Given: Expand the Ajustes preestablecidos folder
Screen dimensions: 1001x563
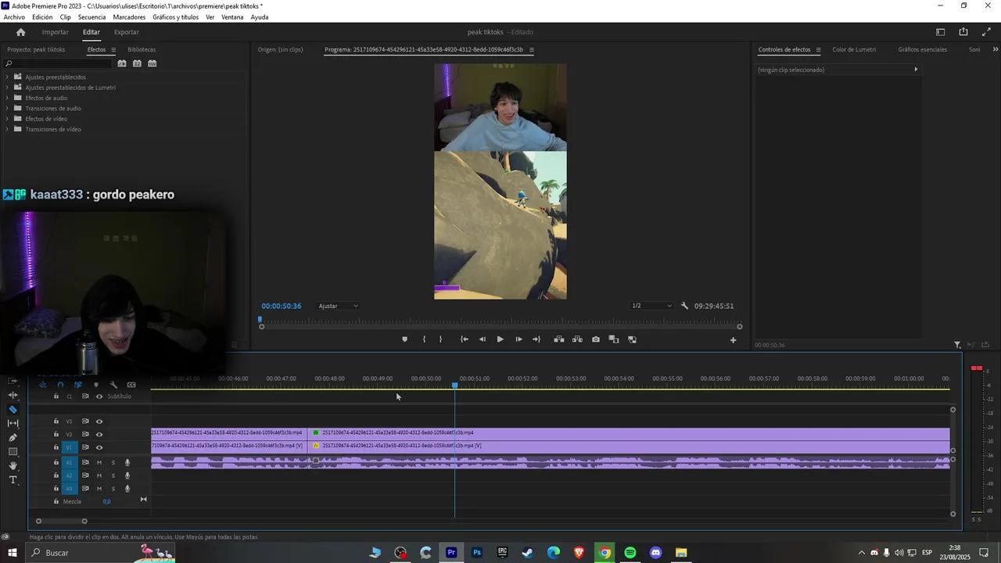Looking at the screenshot, I should (7, 77).
